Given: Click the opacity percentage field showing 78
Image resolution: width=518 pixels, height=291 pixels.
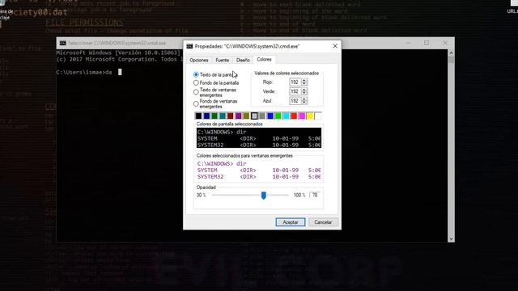Looking at the screenshot, I should click(315, 195).
